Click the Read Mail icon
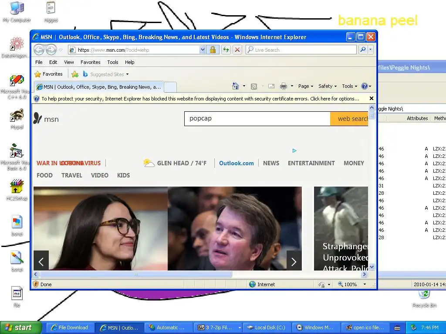The image size is (446, 334). click(x=271, y=86)
